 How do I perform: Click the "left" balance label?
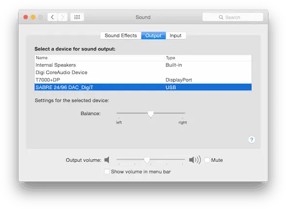[x=119, y=123]
